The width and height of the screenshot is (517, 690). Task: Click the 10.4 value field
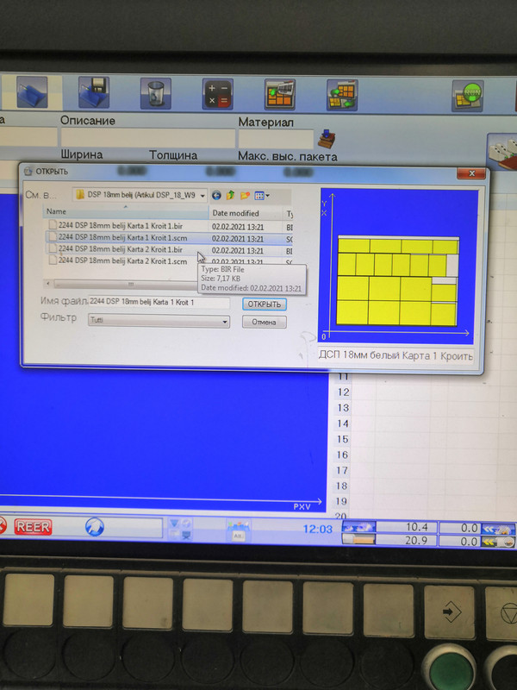point(407,527)
